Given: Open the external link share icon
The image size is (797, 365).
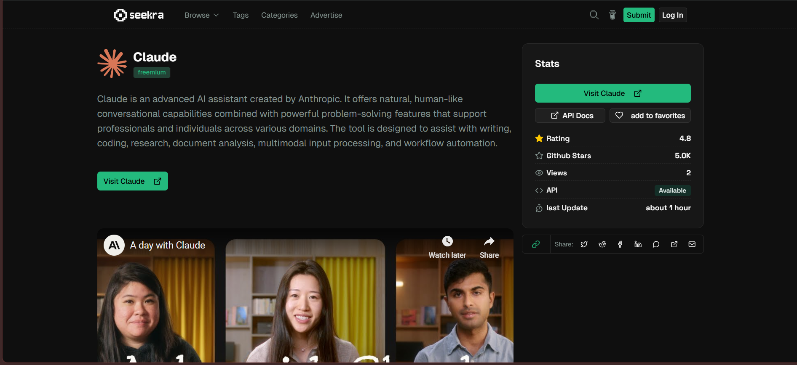Looking at the screenshot, I should pos(674,244).
